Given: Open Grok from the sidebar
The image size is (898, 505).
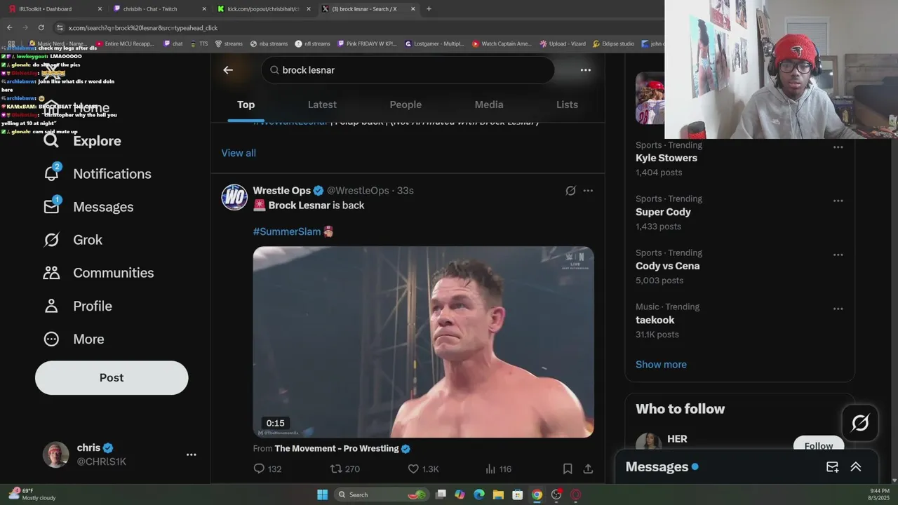Looking at the screenshot, I should coord(73,240).
